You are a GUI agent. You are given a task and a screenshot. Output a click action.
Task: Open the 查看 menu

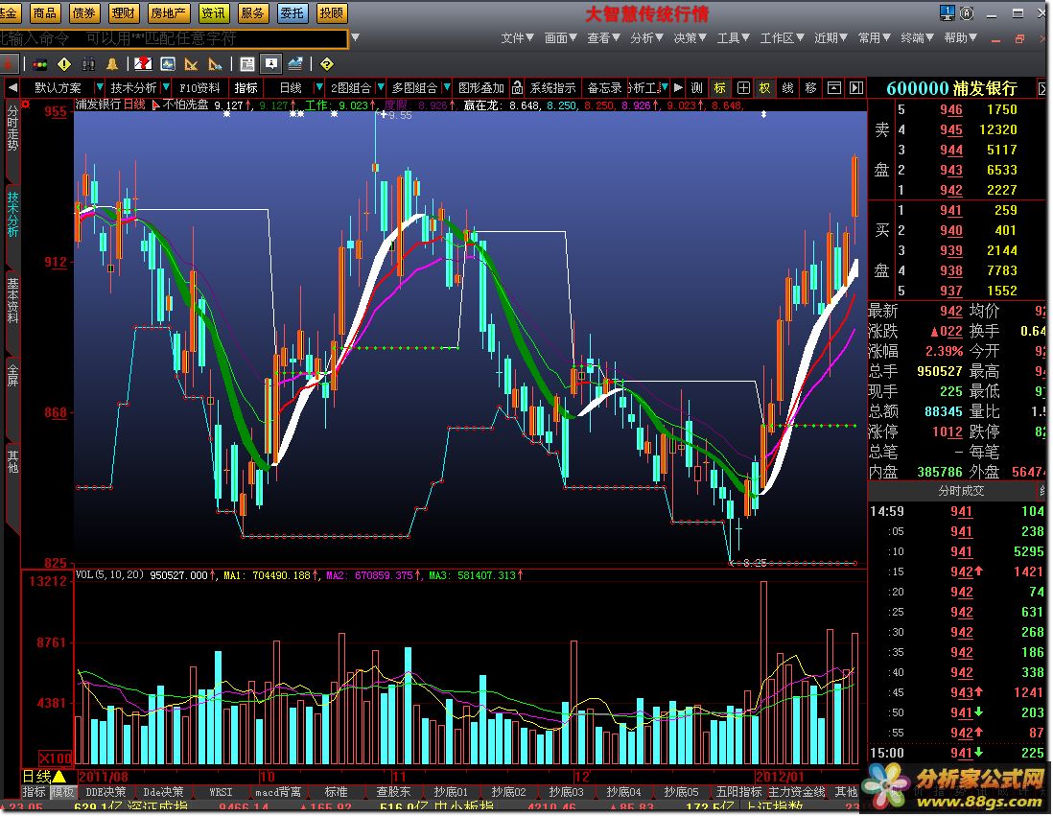click(604, 38)
